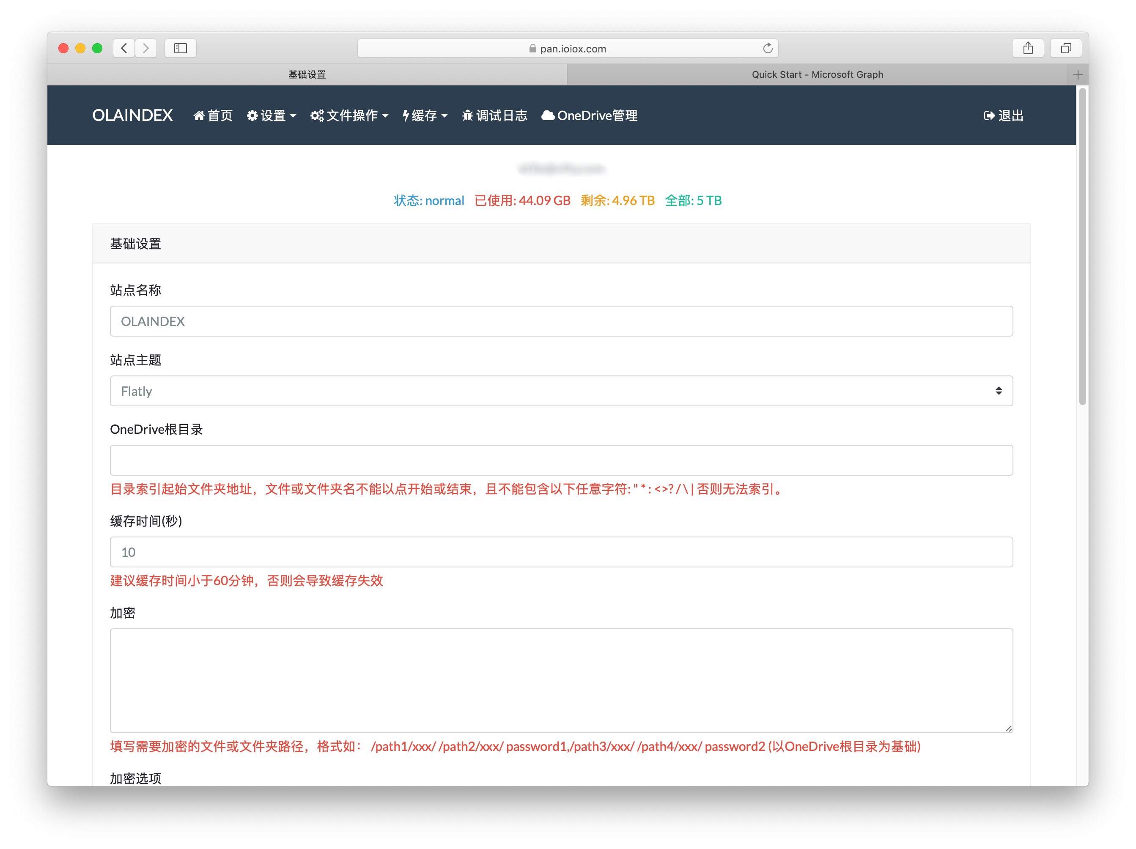Open the Safari share menu

tap(1028, 48)
